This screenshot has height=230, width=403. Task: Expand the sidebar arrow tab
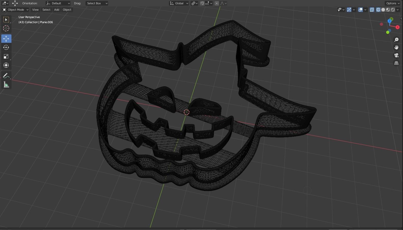pyautogui.click(x=401, y=18)
